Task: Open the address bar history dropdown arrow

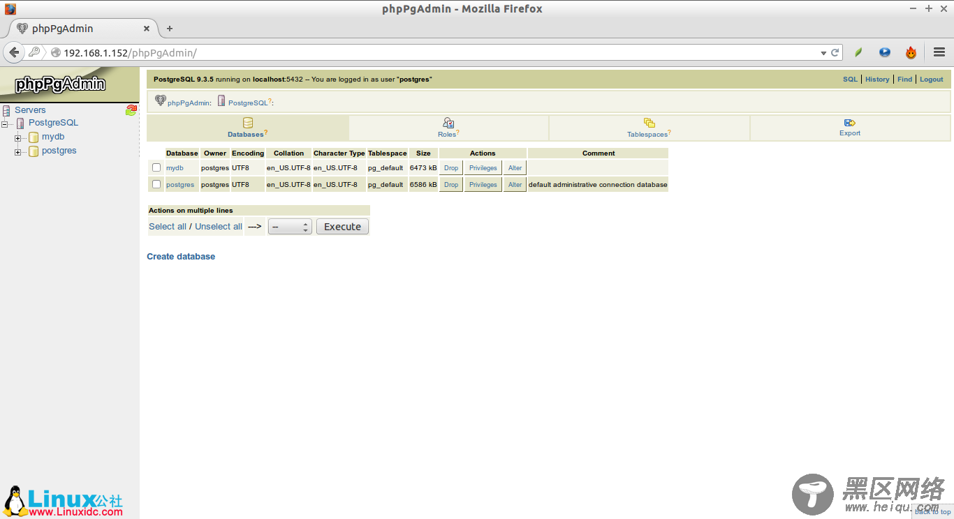Action: [823, 53]
